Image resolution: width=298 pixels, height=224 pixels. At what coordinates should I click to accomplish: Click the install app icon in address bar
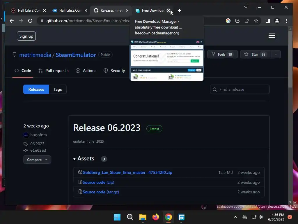pos(237,21)
